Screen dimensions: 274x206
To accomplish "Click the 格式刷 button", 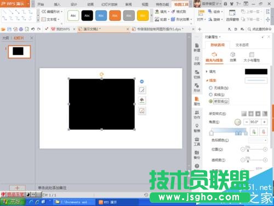I will tap(179, 12).
